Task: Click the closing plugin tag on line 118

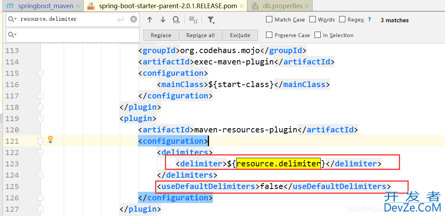Action: tap(140, 107)
